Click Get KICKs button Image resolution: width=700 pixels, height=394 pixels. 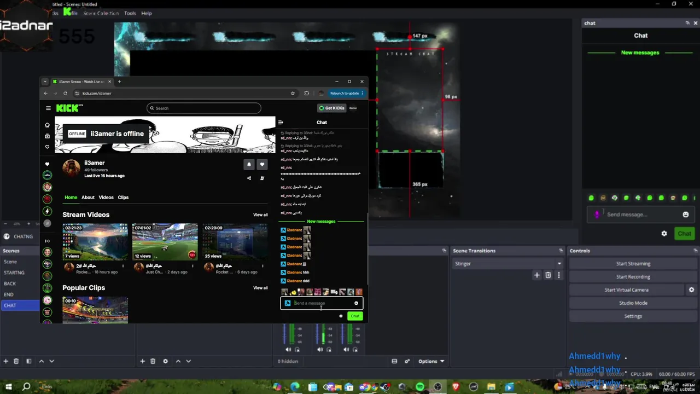point(332,108)
